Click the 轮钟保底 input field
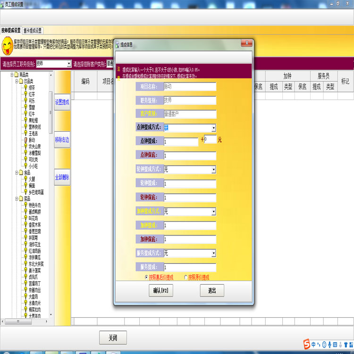This screenshot has height=354, width=354. [190, 198]
